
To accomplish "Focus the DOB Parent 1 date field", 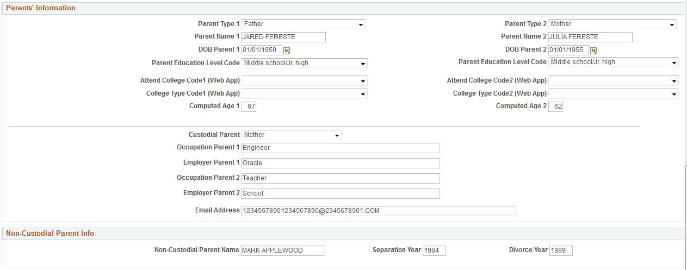I will point(262,51).
